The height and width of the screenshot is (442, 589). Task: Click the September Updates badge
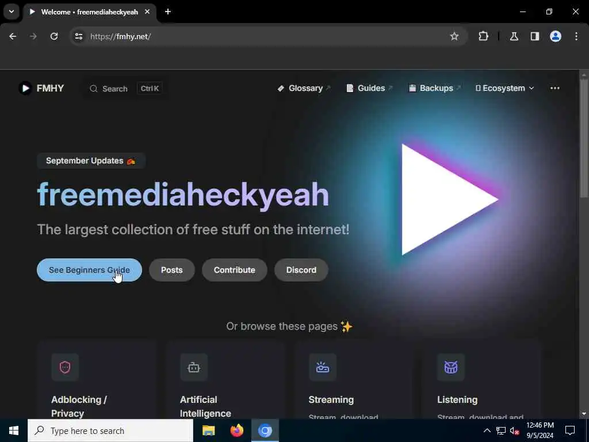click(x=90, y=161)
